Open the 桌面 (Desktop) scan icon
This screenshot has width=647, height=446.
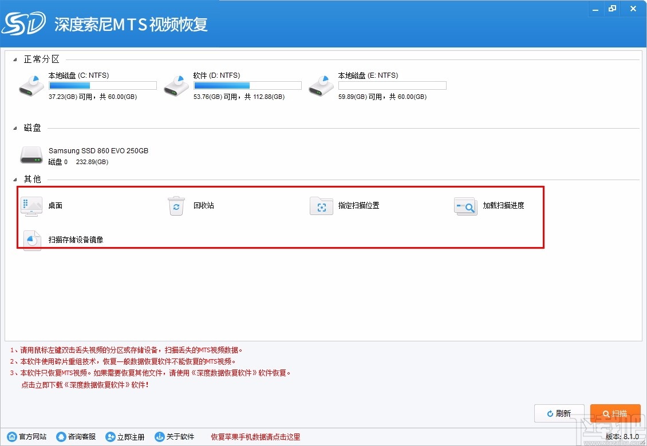(x=31, y=206)
